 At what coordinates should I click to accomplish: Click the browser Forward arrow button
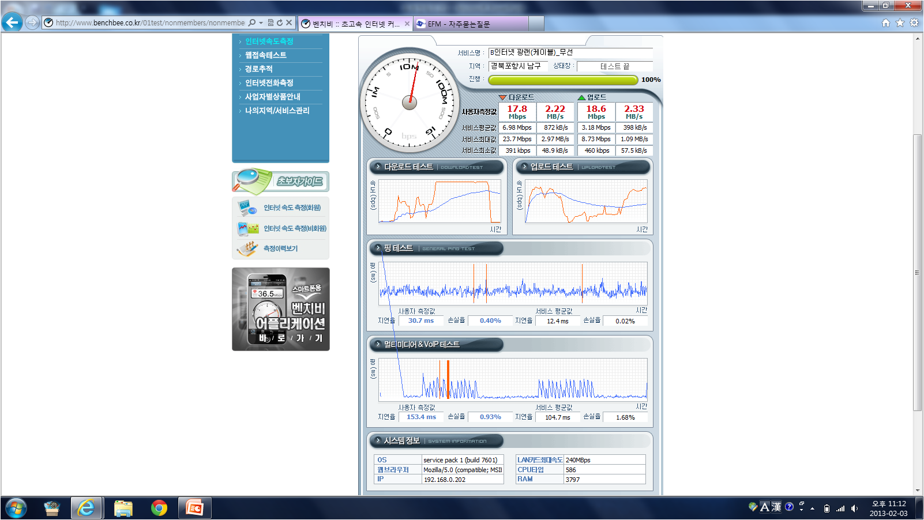pos(32,22)
